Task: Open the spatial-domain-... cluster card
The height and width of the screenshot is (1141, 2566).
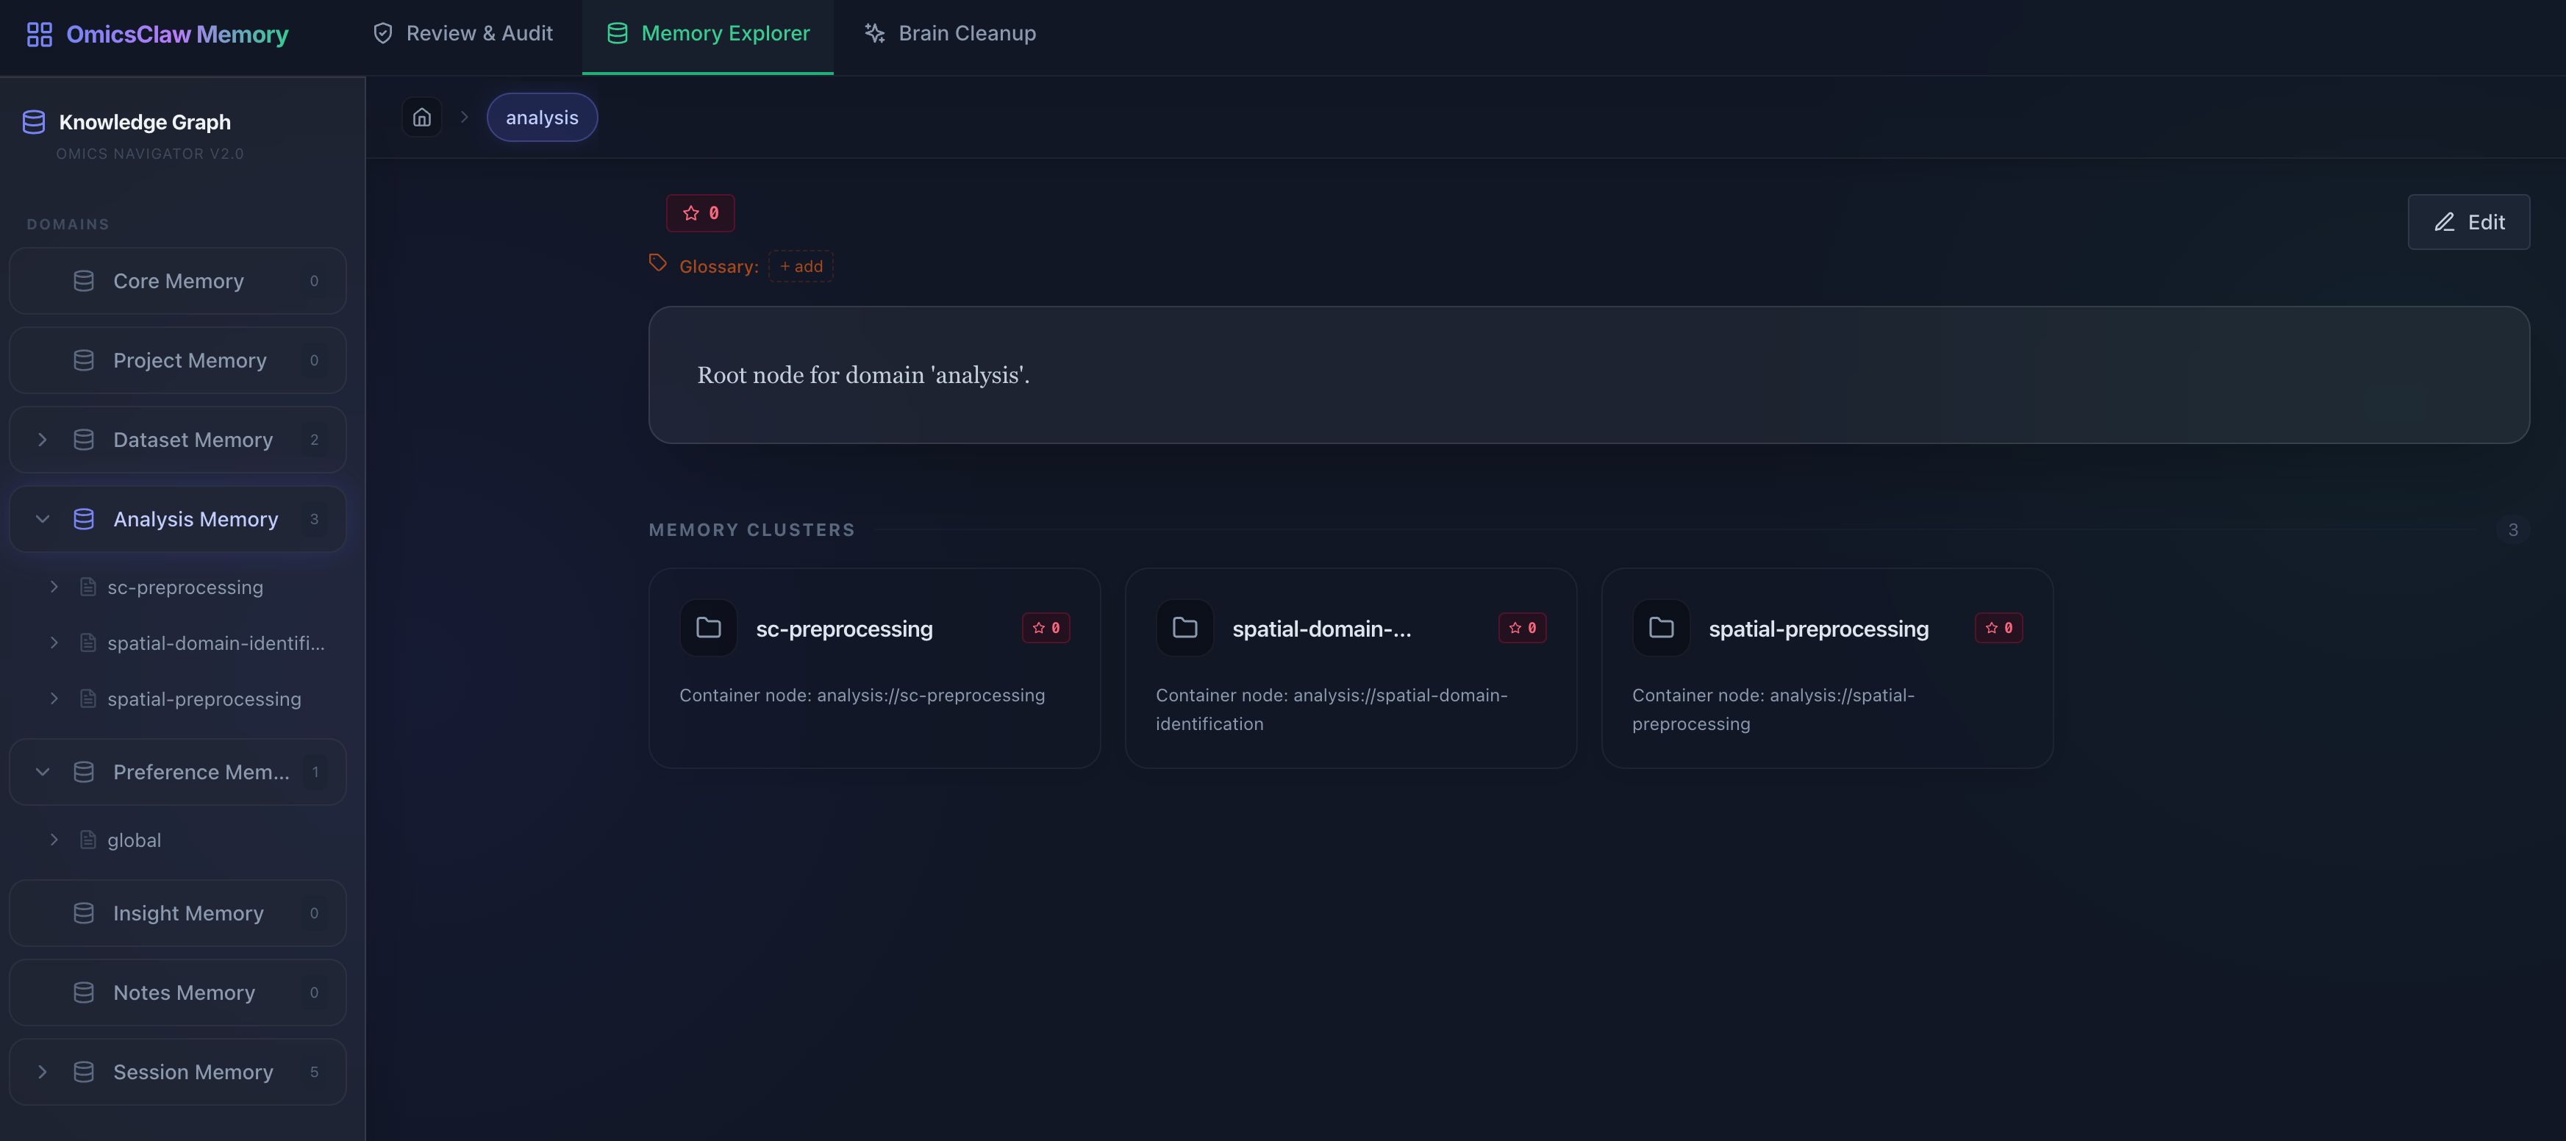Action: (1351, 668)
